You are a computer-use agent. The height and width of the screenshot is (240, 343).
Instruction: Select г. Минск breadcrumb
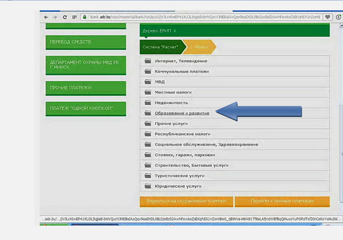pos(199,47)
